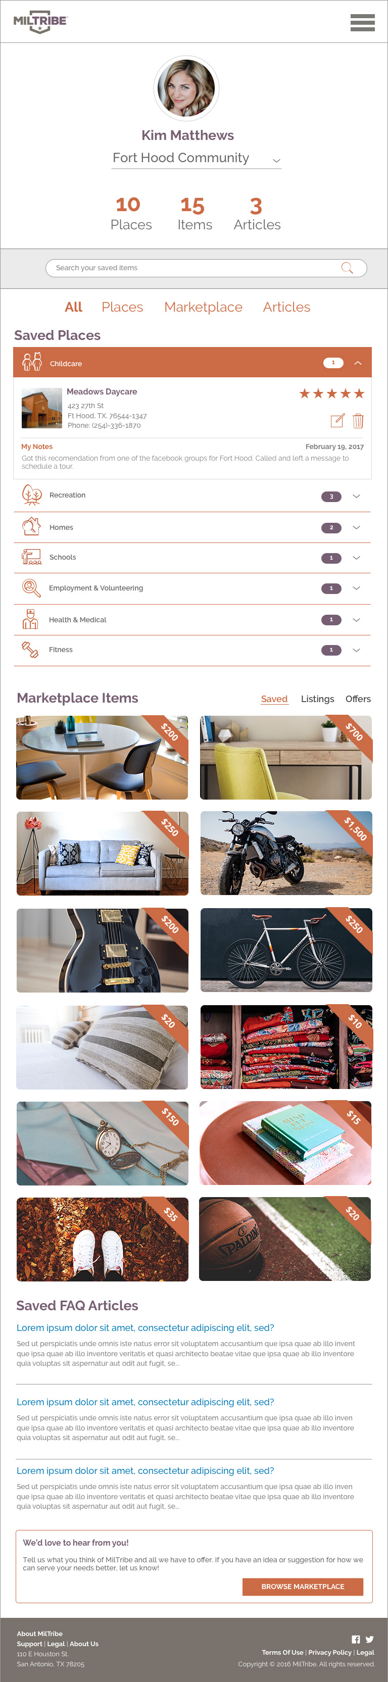
Task: Click the five-star rating for Meadows Daycare
Action: (x=331, y=393)
